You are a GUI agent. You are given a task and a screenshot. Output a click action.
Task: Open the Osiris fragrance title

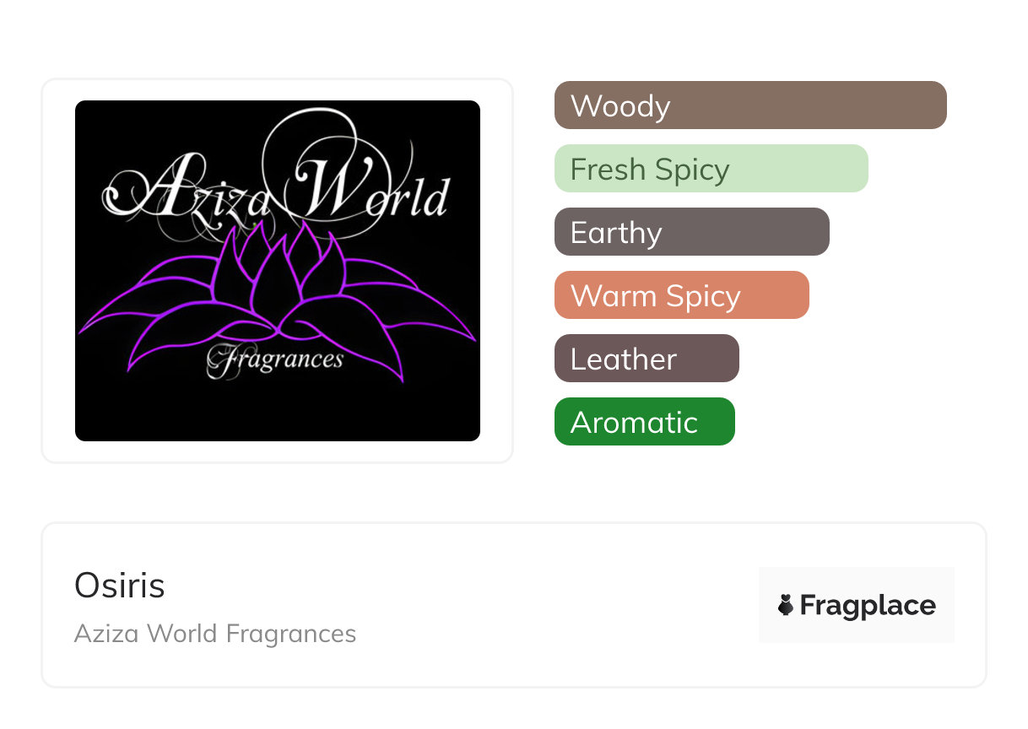[x=120, y=586]
